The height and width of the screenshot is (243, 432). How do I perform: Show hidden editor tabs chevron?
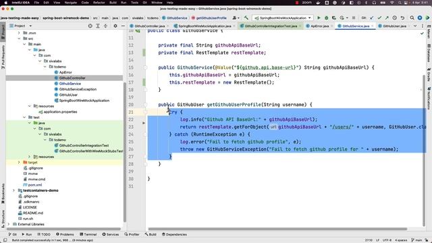pyautogui.click(x=415, y=26)
